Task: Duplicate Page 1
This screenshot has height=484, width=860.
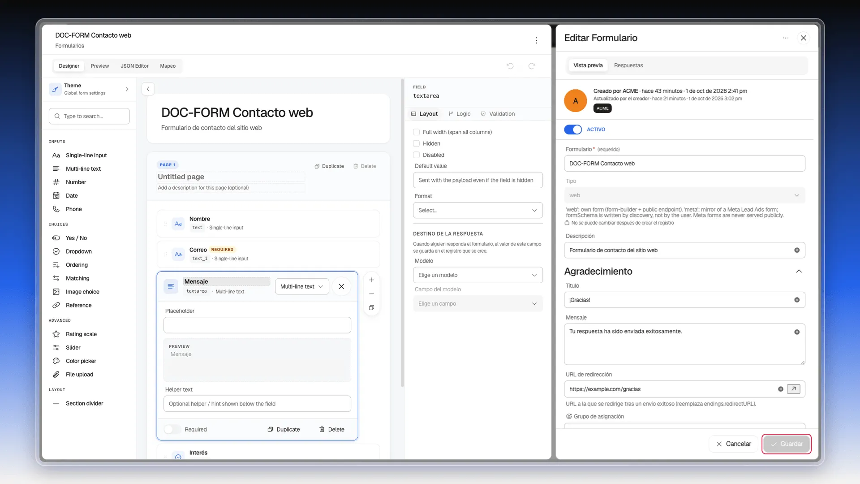Action: 329,166
